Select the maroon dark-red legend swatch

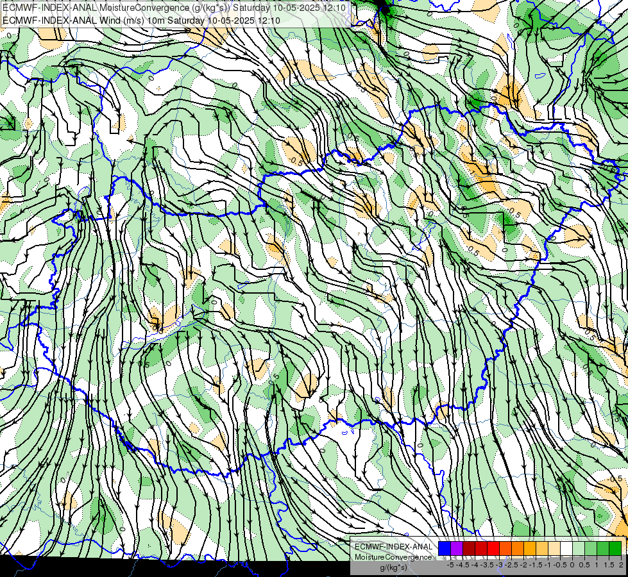[469, 549]
